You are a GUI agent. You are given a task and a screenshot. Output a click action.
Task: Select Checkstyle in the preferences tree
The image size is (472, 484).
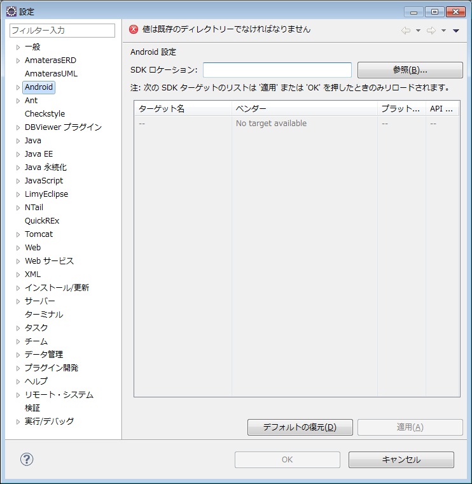(x=45, y=114)
